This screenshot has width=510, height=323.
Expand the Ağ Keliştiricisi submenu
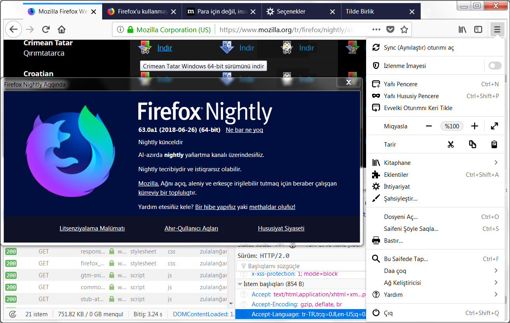point(496,282)
